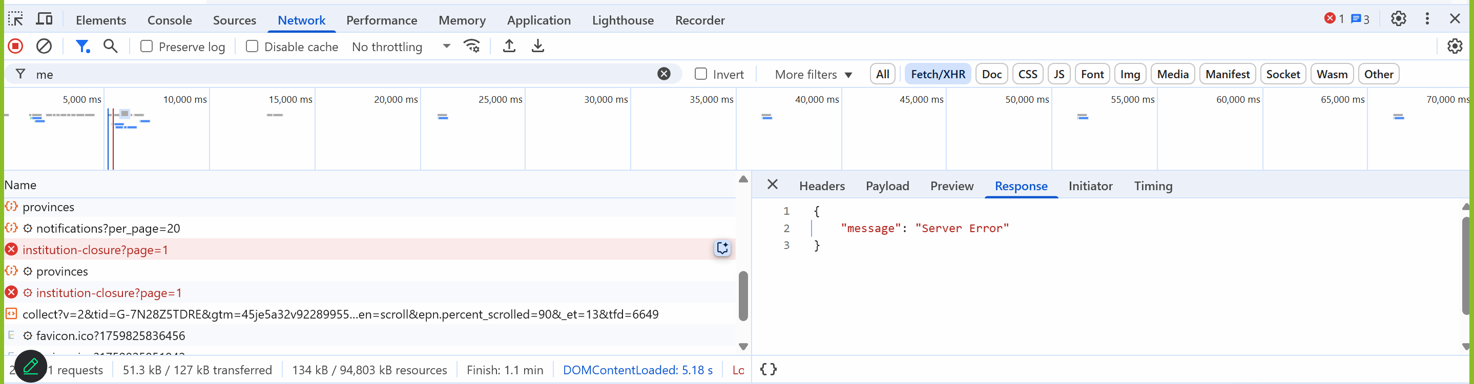
Task: Click the import HAR upload icon
Action: (x=509, y=47)
